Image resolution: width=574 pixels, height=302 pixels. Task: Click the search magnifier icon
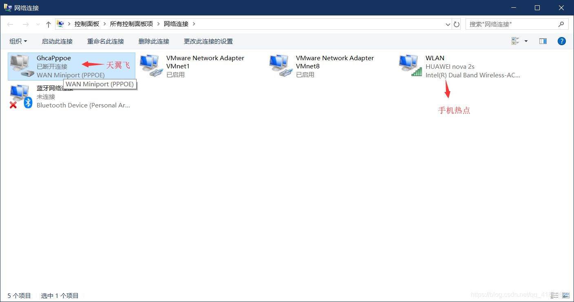click(x=561, y=24)
